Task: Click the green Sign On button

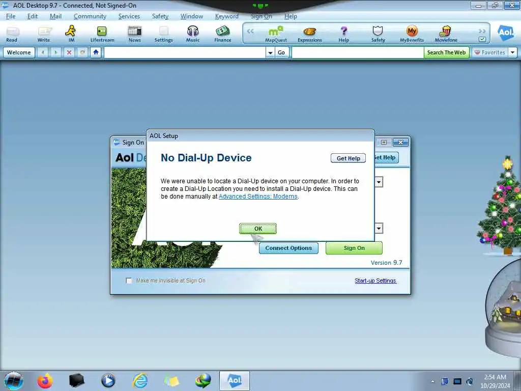Action: point(354,248)
